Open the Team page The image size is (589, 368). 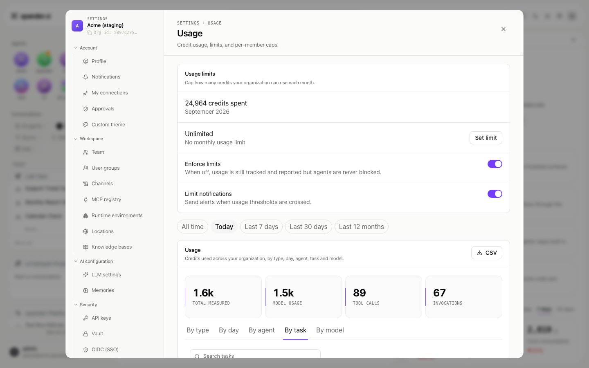(x=119, y=152)
